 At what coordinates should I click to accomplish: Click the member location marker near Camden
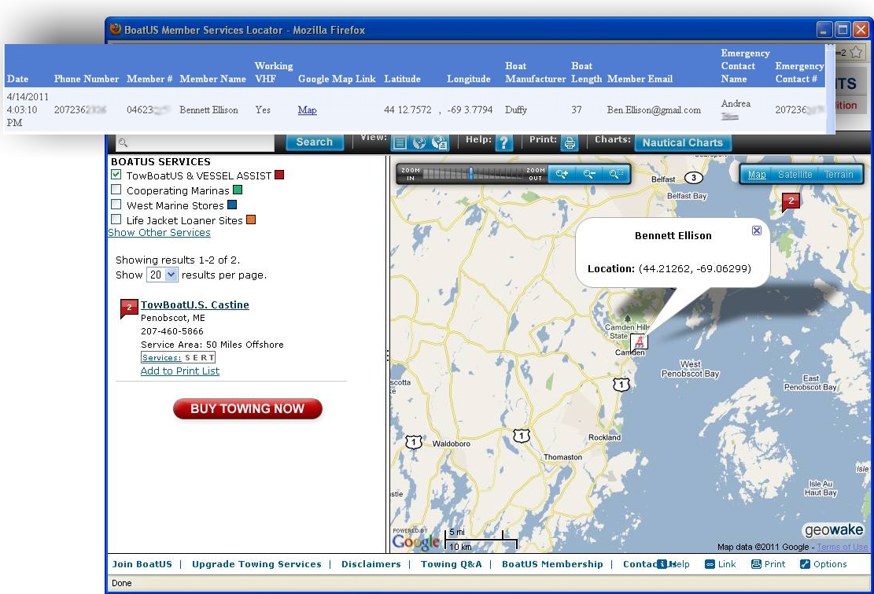(x=639, y=341)
